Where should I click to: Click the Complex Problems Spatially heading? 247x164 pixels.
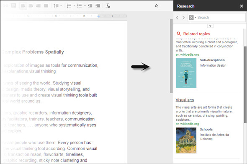[33, 52]
